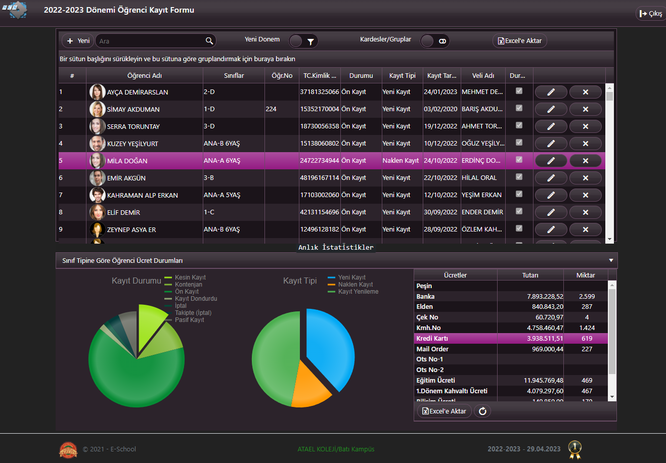Refresh the fee statistics with the reload icon
The width and height of the screenshot is (666, 463).
click(x=482, y=411)
